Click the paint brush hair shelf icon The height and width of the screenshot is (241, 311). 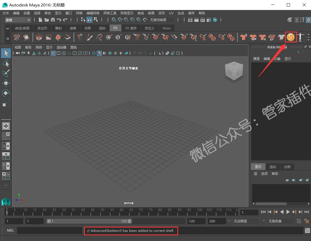click(89, 37)
